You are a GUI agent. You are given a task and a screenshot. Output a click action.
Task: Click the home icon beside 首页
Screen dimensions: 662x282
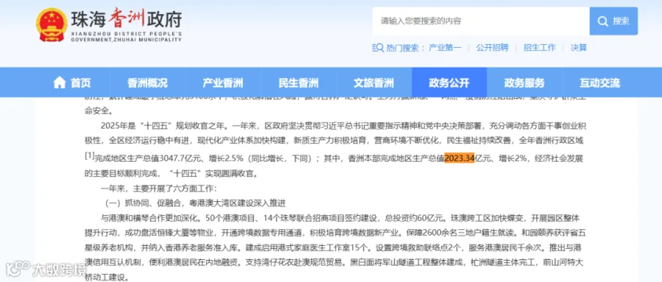(59, 83)
